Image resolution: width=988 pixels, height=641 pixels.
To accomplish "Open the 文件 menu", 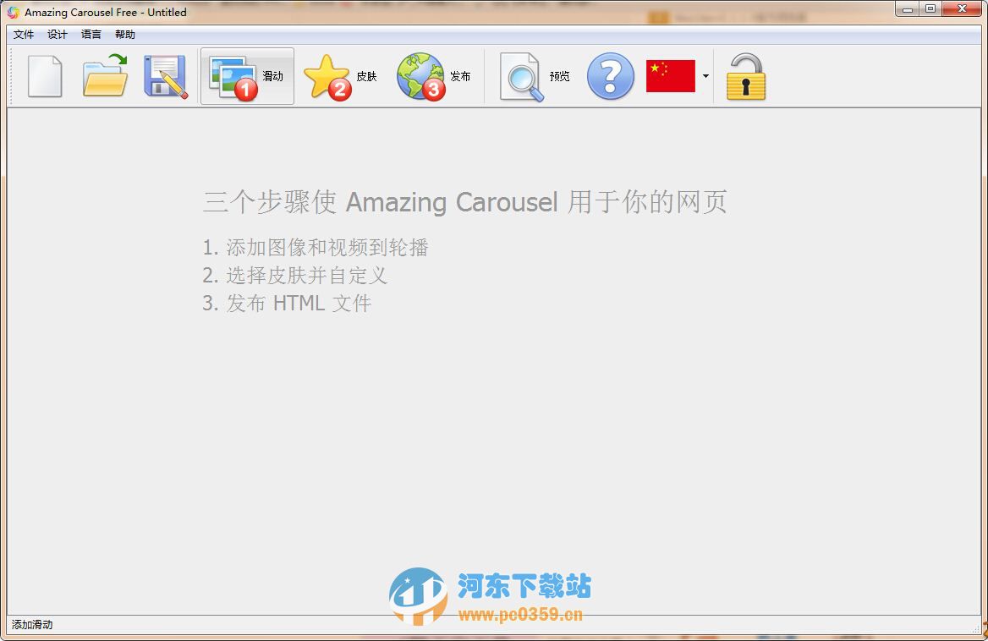I will coord(24,35).
